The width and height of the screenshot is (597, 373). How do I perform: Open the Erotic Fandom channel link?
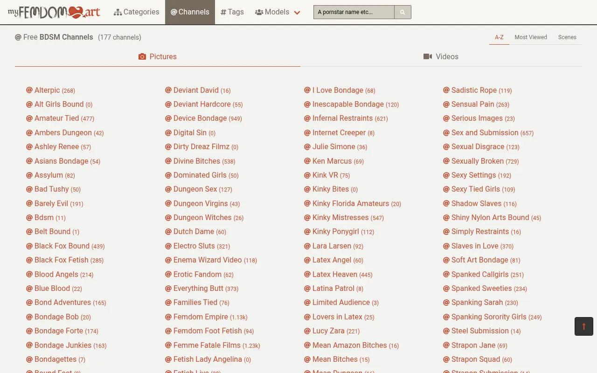click(199, 275)
